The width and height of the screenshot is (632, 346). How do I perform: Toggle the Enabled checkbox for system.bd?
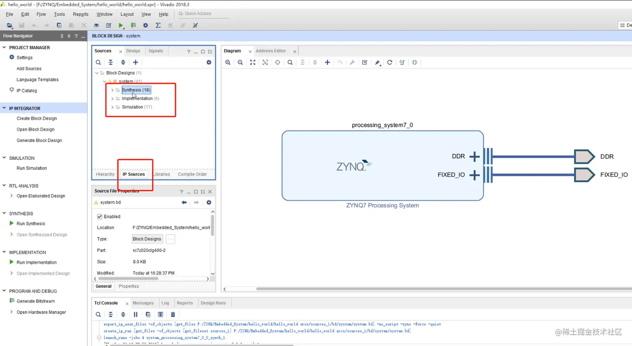coord(99,217)
